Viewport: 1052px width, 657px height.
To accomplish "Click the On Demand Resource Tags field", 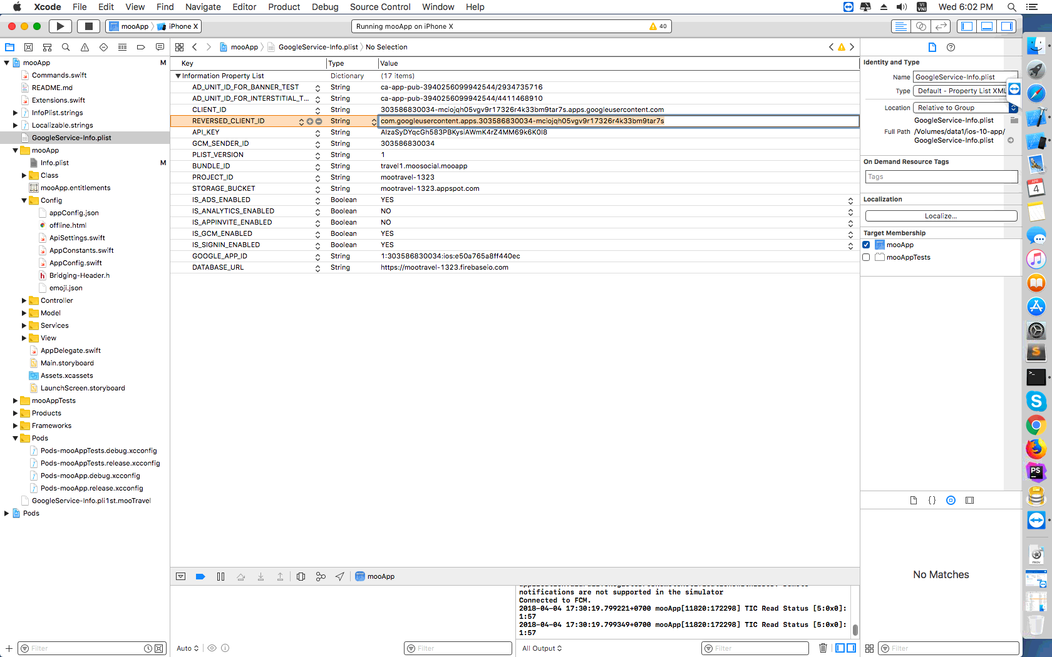I will 941,177.
